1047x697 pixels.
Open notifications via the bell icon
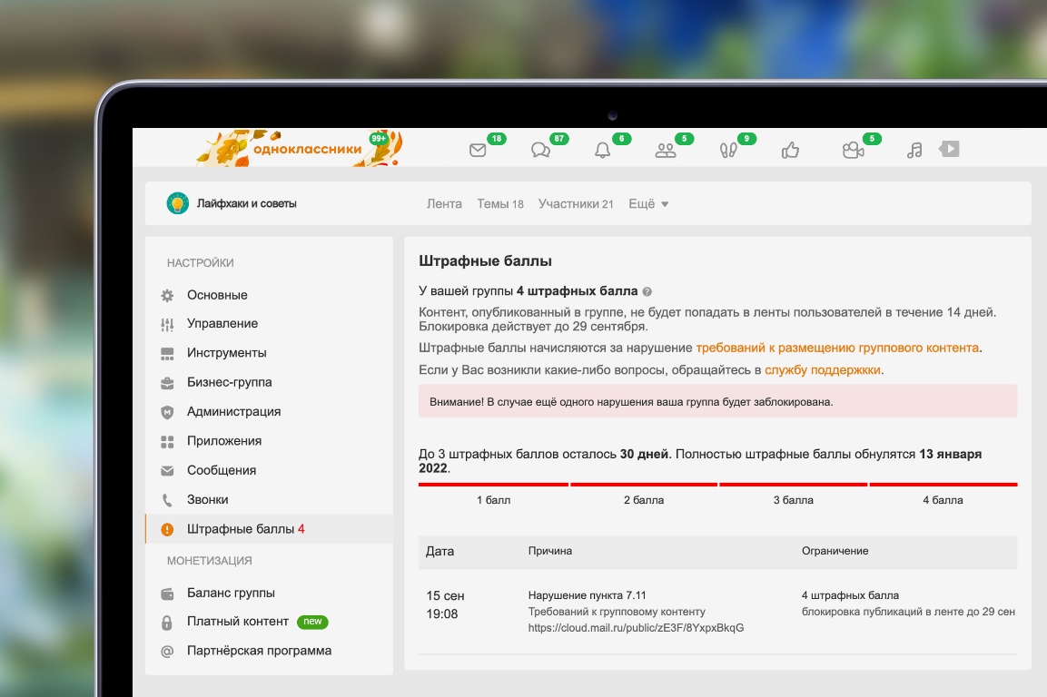click(x=601, y=151)
